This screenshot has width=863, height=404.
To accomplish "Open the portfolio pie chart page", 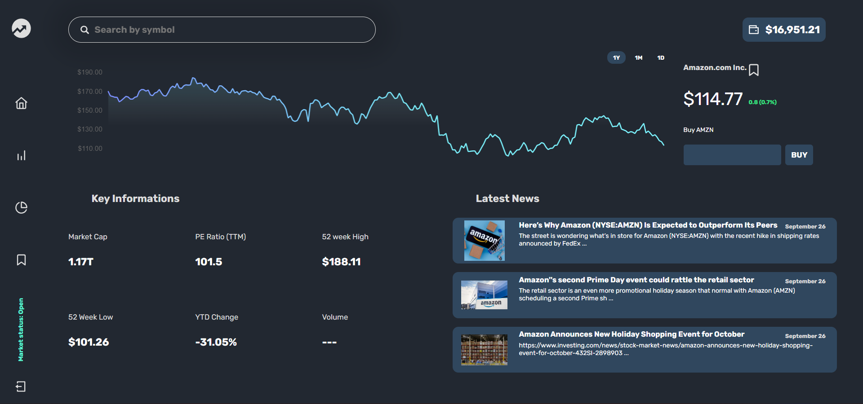I will point(21,207).
